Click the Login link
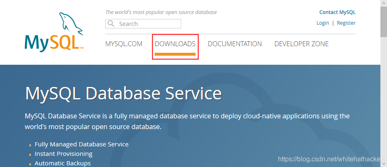The width and height of the screenshot is (387, 167). 323,23
